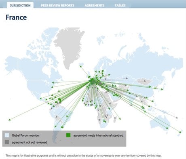The width and height of the screenshot is (186, 159).
Task: Switch to the Peer Review Reports tab
Action: tap(57, 5)
